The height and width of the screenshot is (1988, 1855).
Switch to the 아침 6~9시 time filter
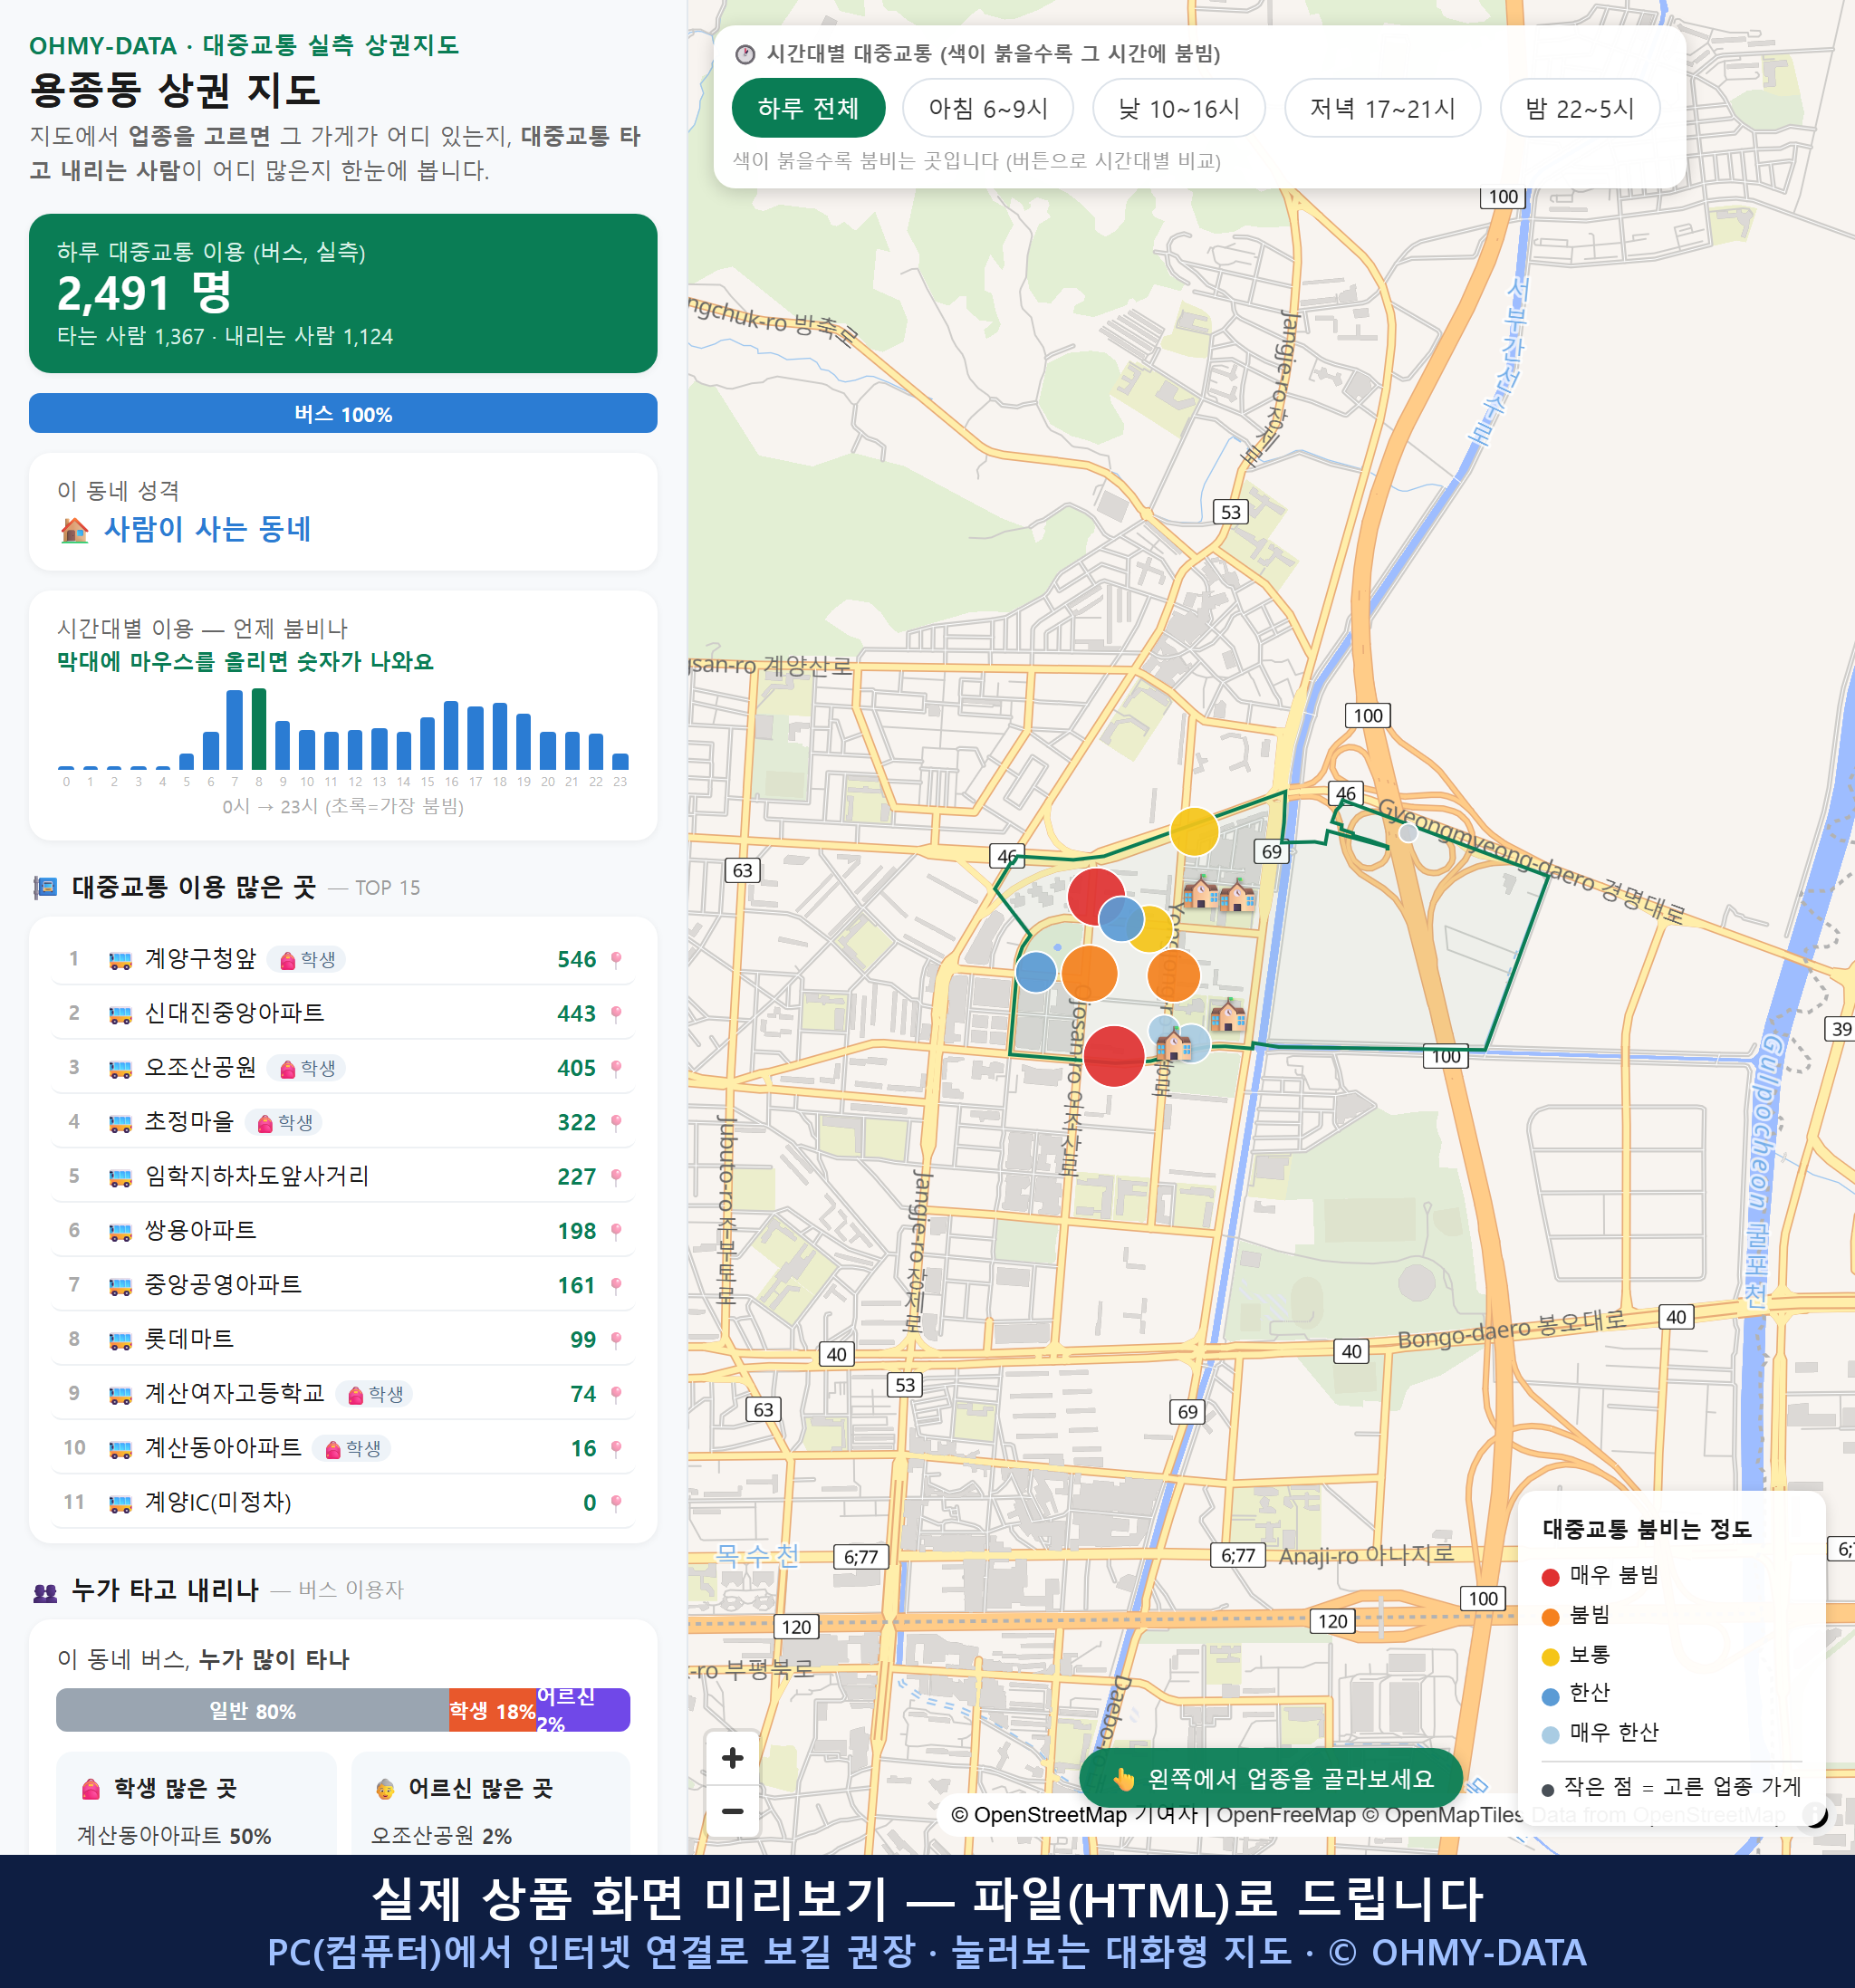(987, 108)
